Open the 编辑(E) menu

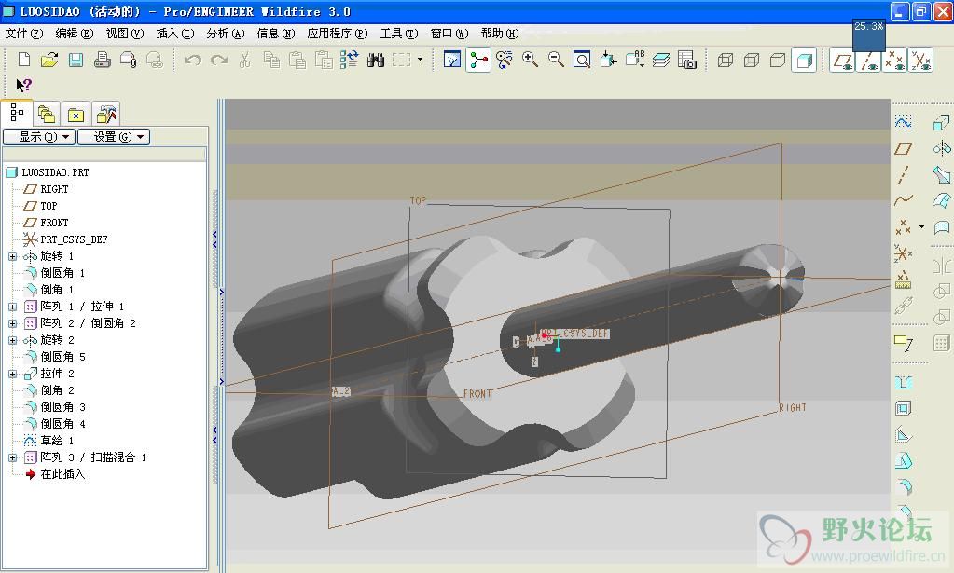coord(75,34)
